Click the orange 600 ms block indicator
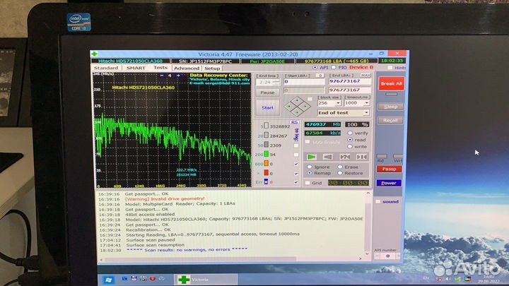 point(267,163)
